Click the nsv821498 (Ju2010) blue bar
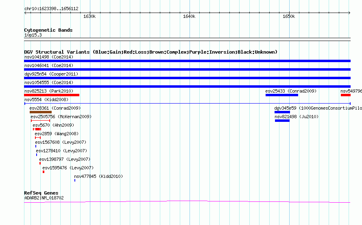The image size is (362, 225). click(x=282, y=121)
